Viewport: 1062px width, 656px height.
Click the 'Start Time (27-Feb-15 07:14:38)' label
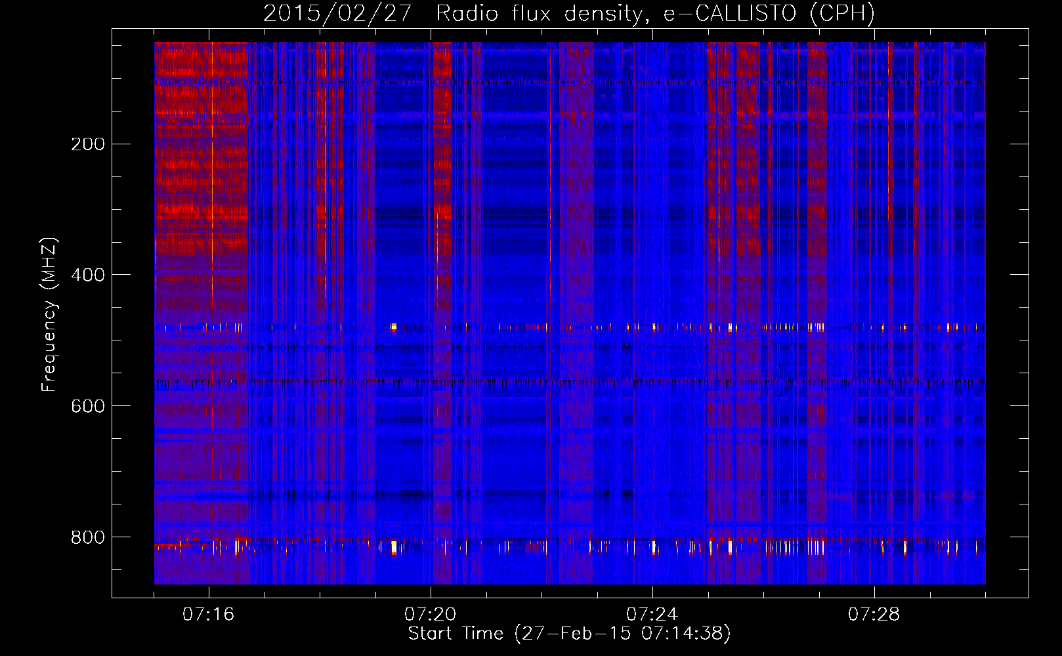[569, 634]
